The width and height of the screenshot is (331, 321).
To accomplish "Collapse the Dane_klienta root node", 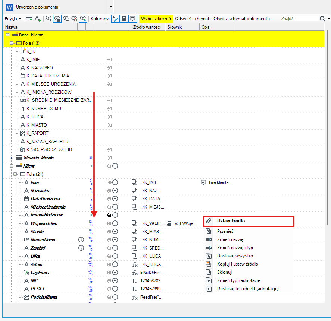I will tap(7, 35).
